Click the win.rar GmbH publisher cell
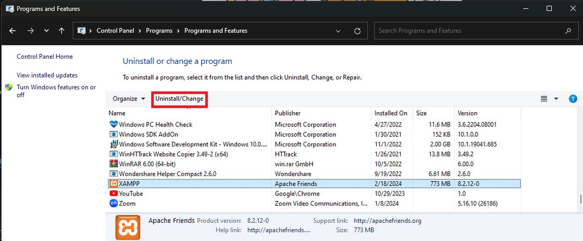 295,164
